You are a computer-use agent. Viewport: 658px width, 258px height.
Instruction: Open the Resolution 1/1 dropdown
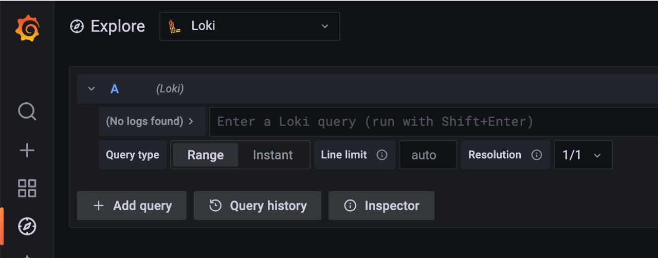point(583,155)
